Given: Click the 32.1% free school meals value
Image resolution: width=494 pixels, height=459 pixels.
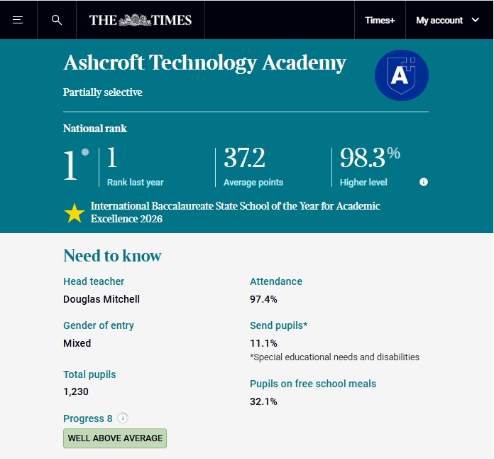Looking at the screenshot, I should coord(263,401).
